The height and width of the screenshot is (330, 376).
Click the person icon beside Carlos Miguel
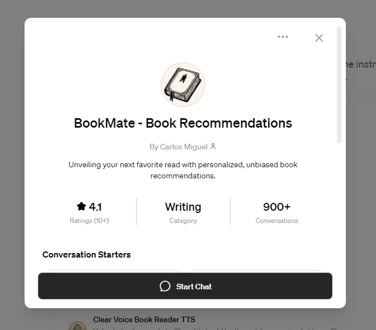point(213,147)
